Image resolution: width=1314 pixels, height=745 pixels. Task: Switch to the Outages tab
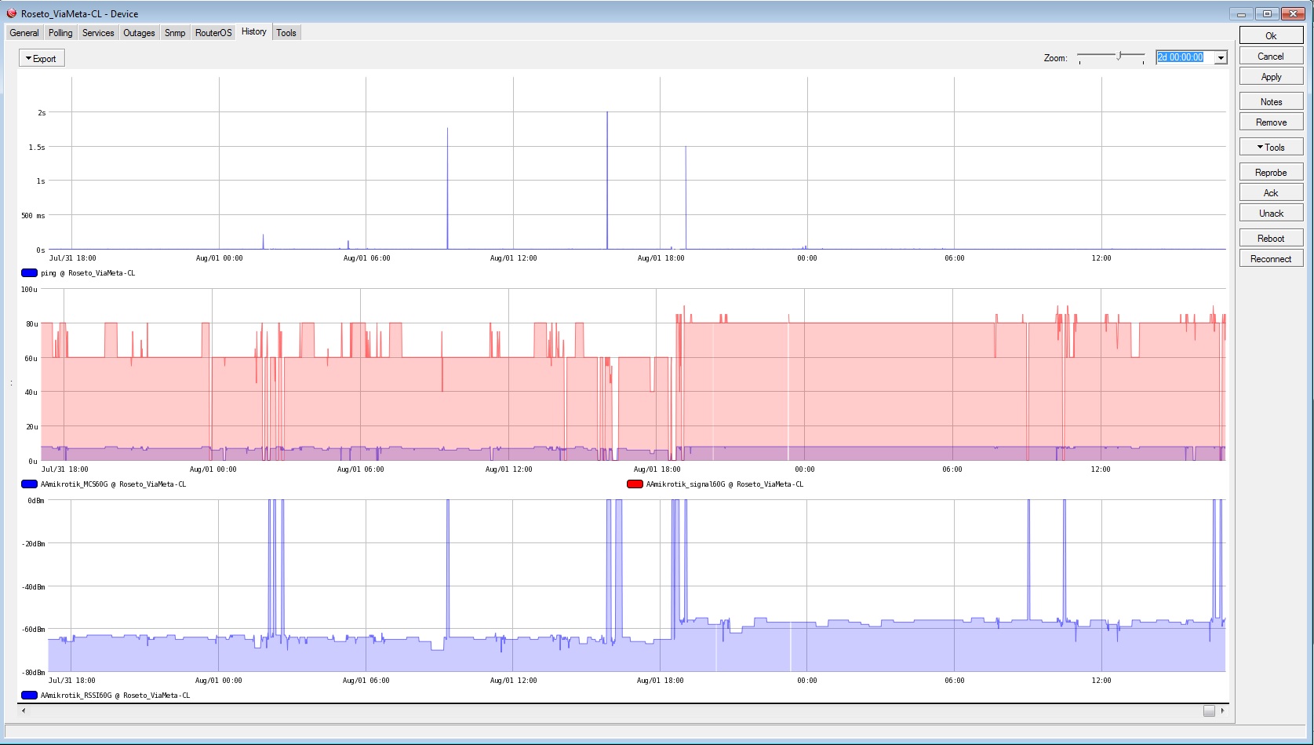(x=139, y=33)
